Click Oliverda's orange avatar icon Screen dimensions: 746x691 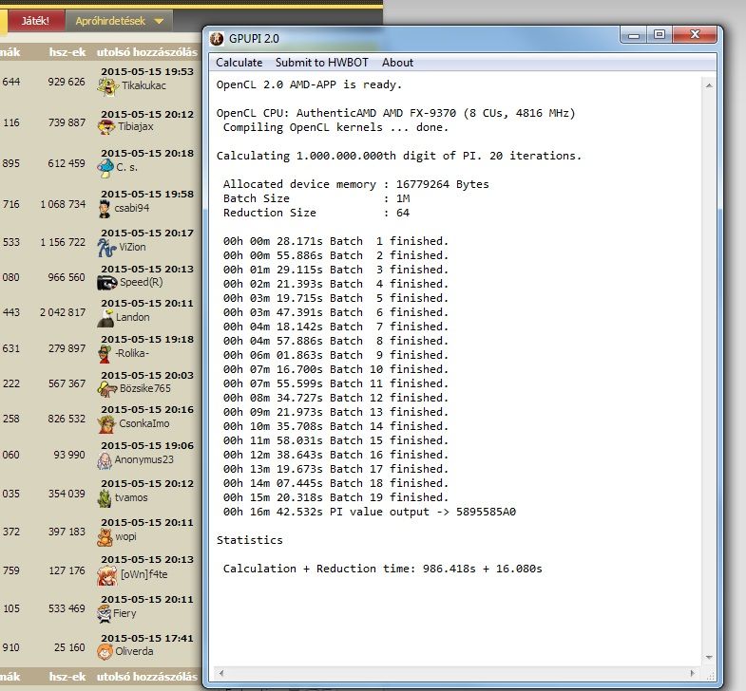[x=105, y=652]
